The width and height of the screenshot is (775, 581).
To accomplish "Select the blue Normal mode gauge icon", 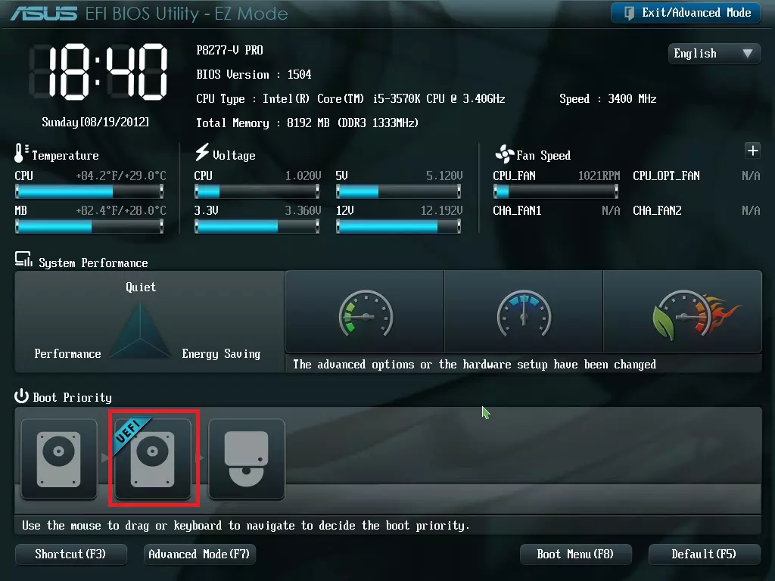I will pos(523,312).
